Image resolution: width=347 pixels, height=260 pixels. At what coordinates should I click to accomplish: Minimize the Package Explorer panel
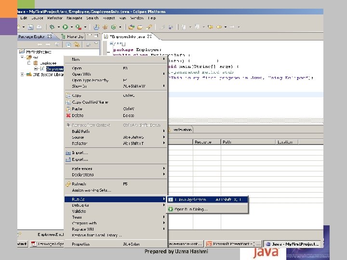tap(90, 35)
